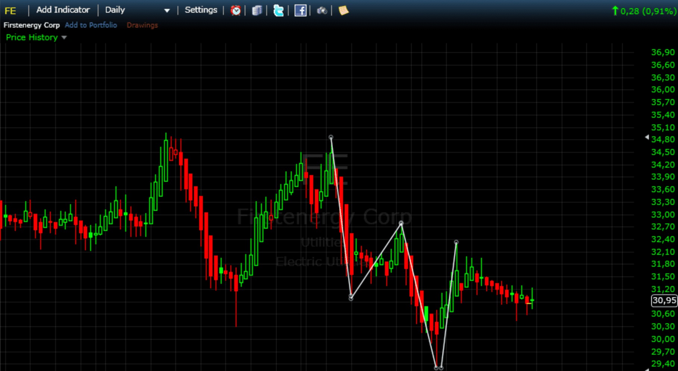Click the 36,00 price axis label
Image resolution: width=678 pixels, height=371 pixels.
click(663, 90)
